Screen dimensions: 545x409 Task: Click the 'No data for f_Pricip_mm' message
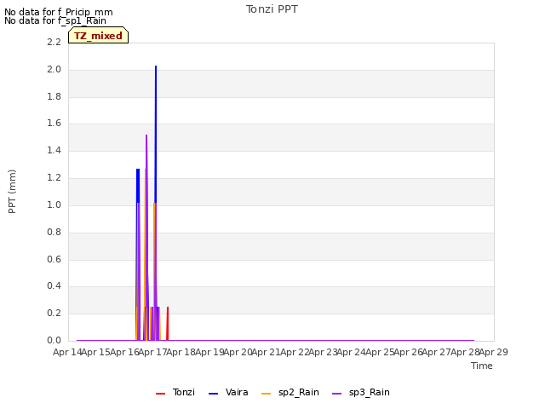pyautogui.click(x=59, y=12)
